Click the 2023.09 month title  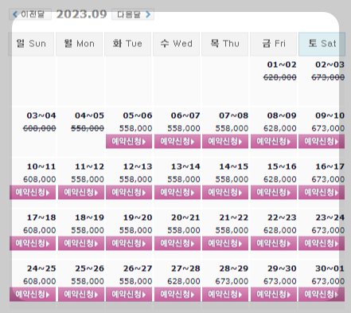pos(81,14)
